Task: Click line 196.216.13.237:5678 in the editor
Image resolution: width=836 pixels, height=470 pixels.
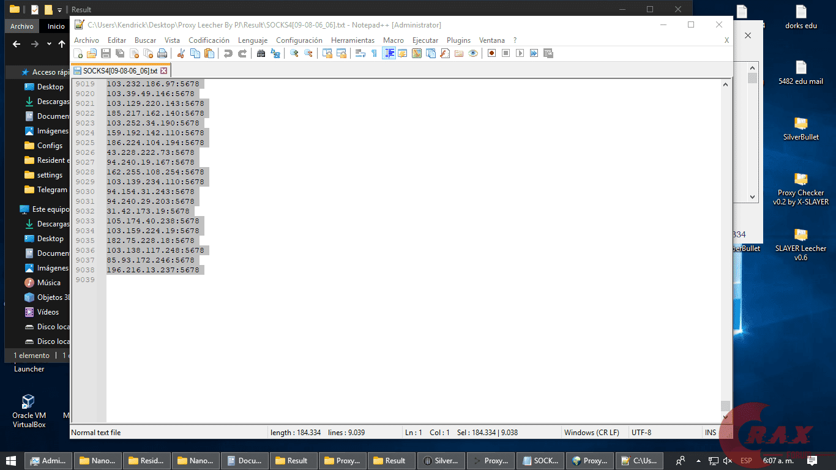Action: coord(153,270)
